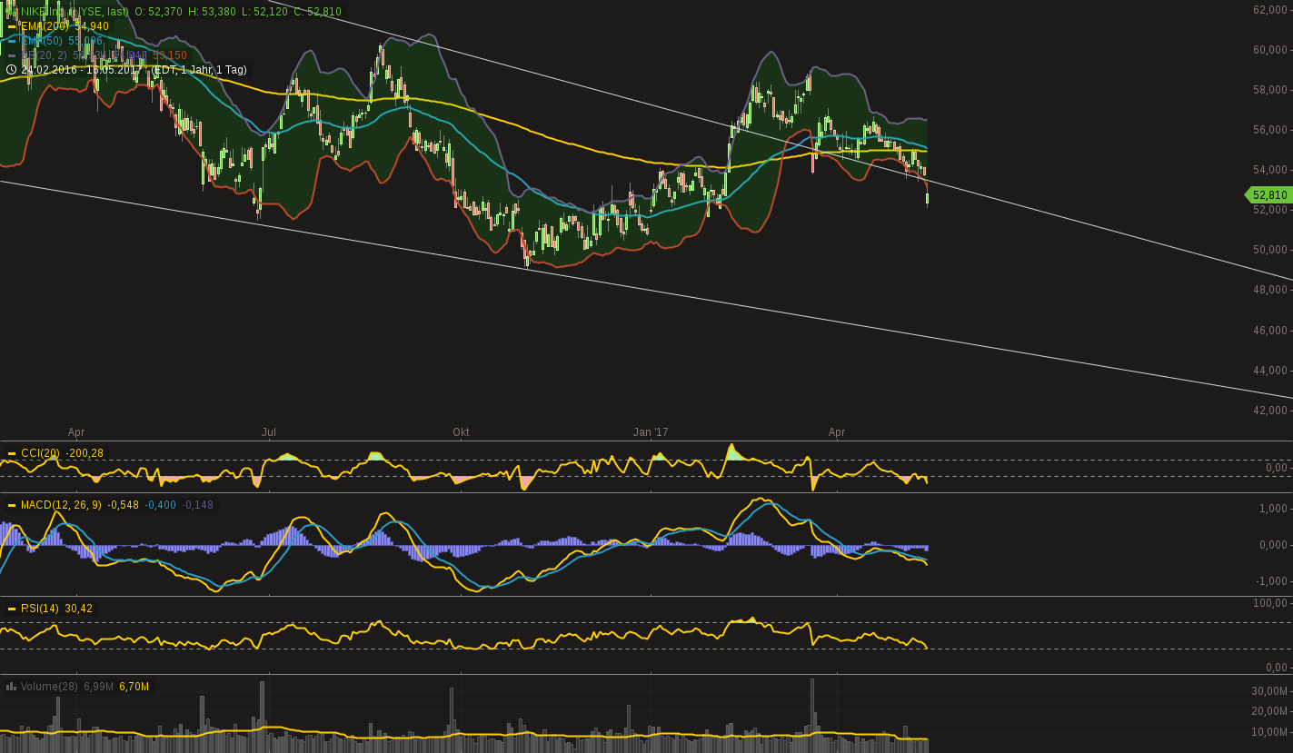Image resolution: width=1293 pixels, height=753 pixels.
Task: Click the yellow marker beside CCI(20)
Action: pos(11,453)
